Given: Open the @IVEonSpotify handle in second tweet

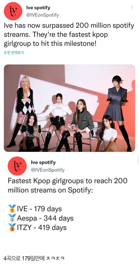Looking at the screenshot, I should (47, 170).
